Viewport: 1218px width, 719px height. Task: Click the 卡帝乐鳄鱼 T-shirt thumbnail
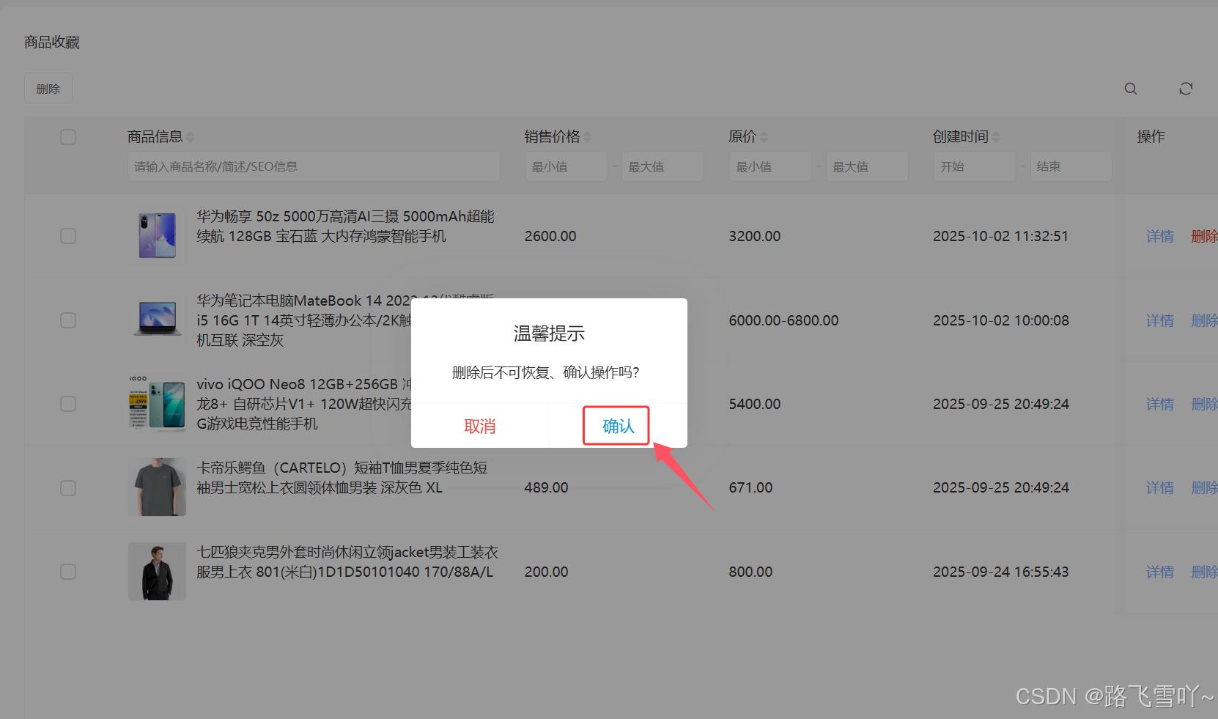[x=157, y=487]
